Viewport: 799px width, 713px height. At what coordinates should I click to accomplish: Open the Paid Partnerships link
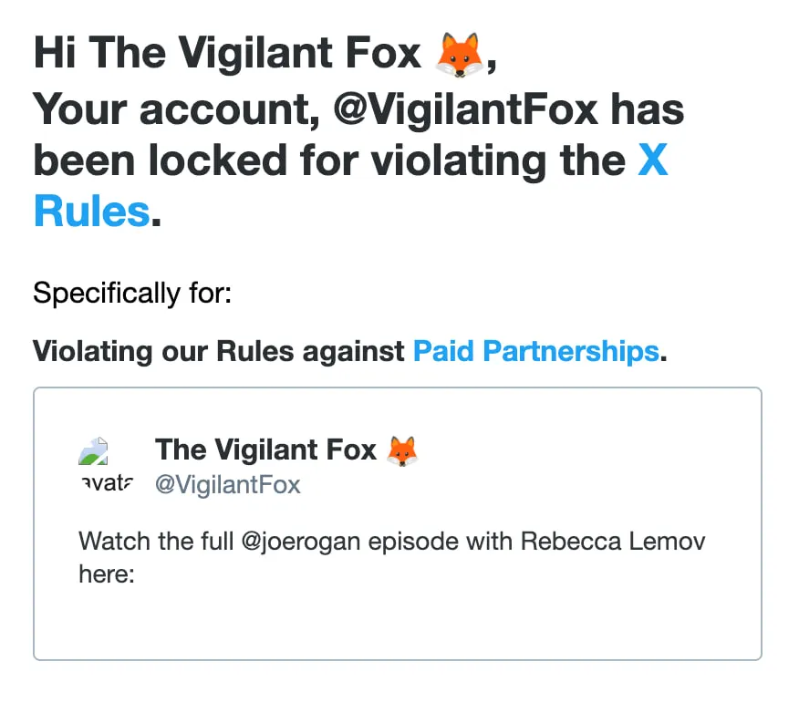pos(535,351)
